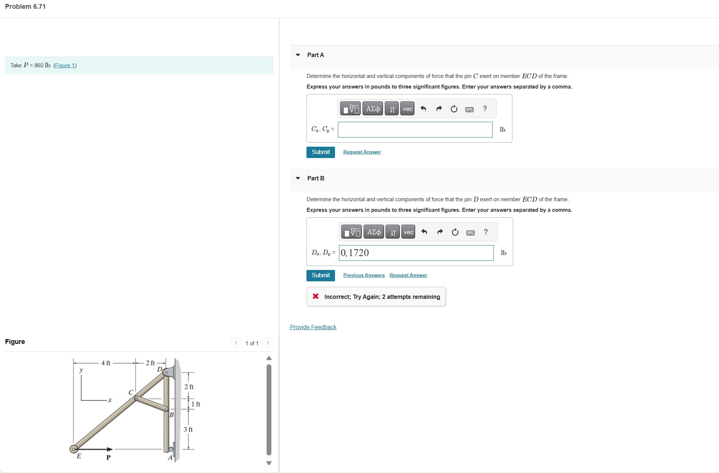719x473 pixels.
Task: Click the next figure arrow
Action: coord(268,343)
